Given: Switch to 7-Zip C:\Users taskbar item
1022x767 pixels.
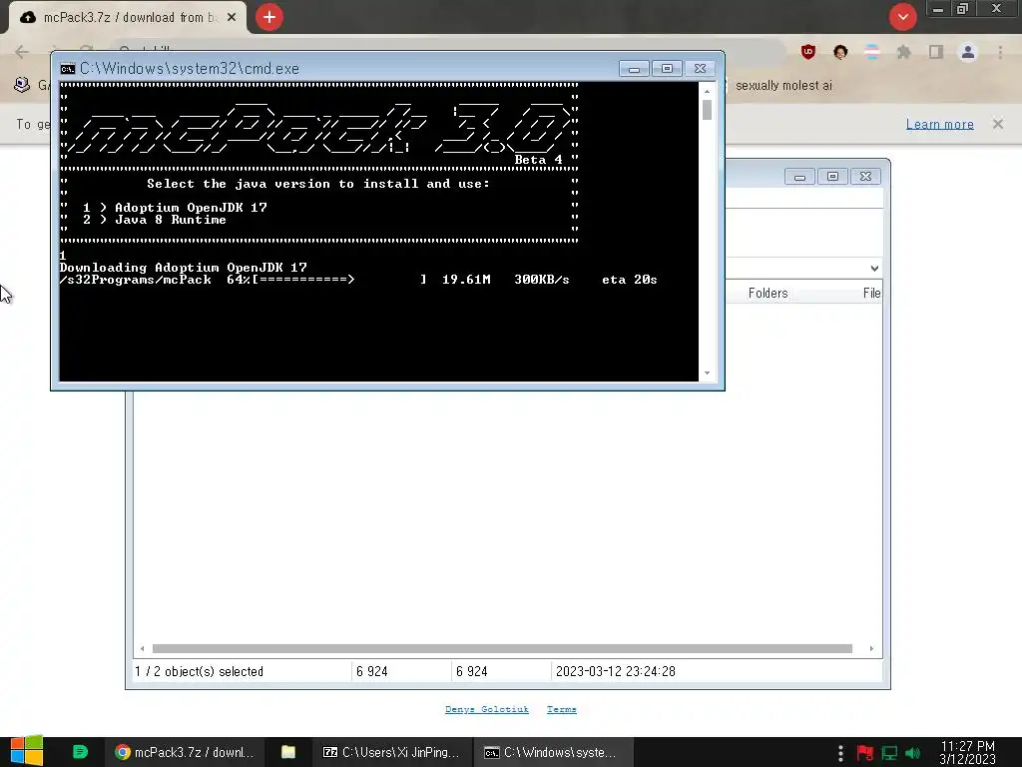Looking at the screenshot, I should (x=391, y=753).
